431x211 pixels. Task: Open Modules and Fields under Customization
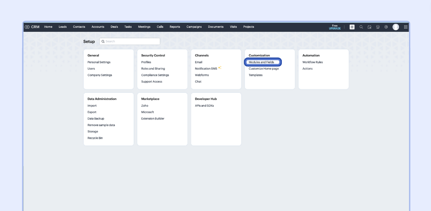(261, 62)
